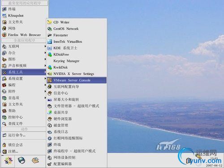Screen dimensions: 224x168
Task: Open 互联网配置向导 icon
Action: 50,86
